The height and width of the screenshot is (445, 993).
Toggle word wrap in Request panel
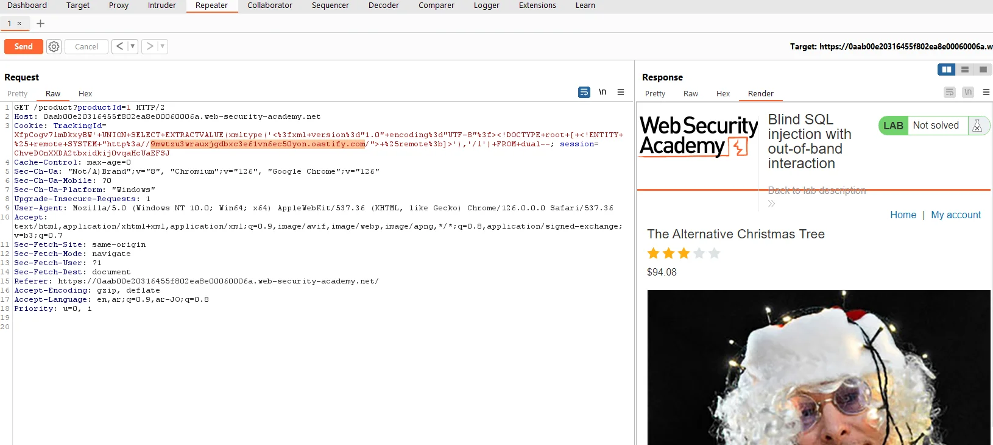(584, 92)
